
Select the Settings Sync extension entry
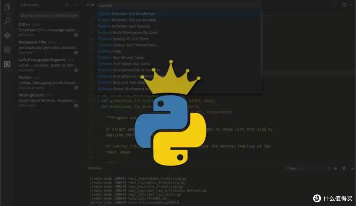(x=48, y=100)
